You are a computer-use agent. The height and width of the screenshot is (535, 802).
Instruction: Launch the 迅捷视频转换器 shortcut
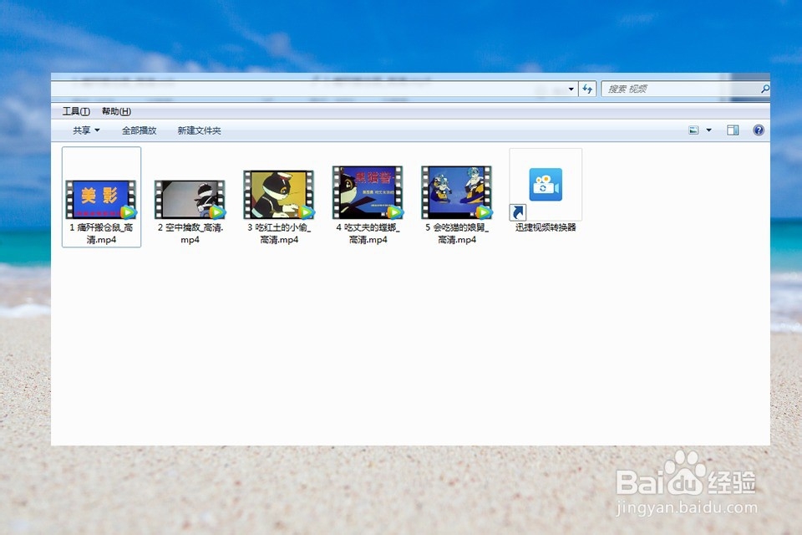546,186
